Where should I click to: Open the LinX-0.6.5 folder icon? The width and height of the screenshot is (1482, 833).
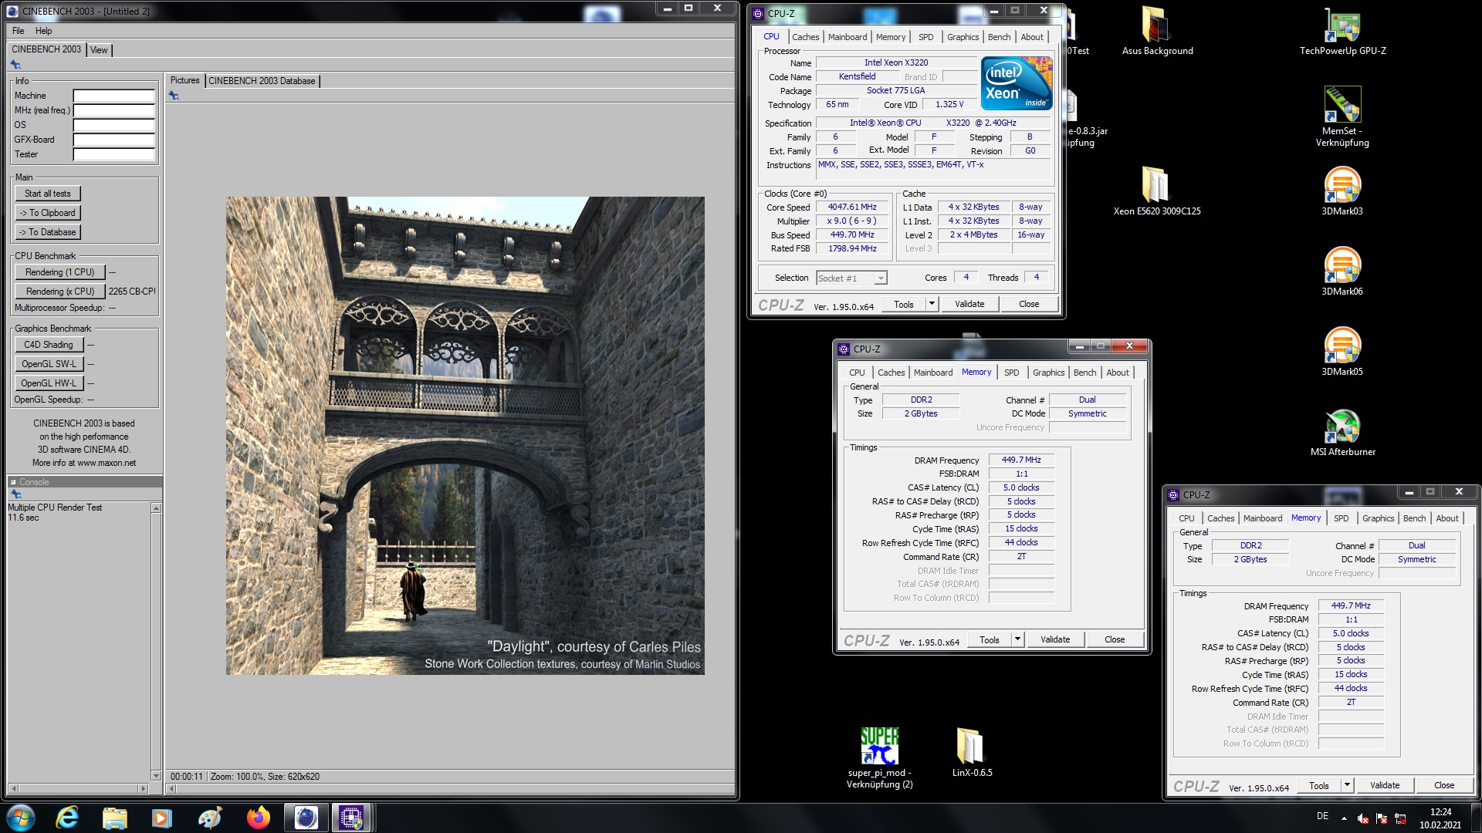(971, 746)
